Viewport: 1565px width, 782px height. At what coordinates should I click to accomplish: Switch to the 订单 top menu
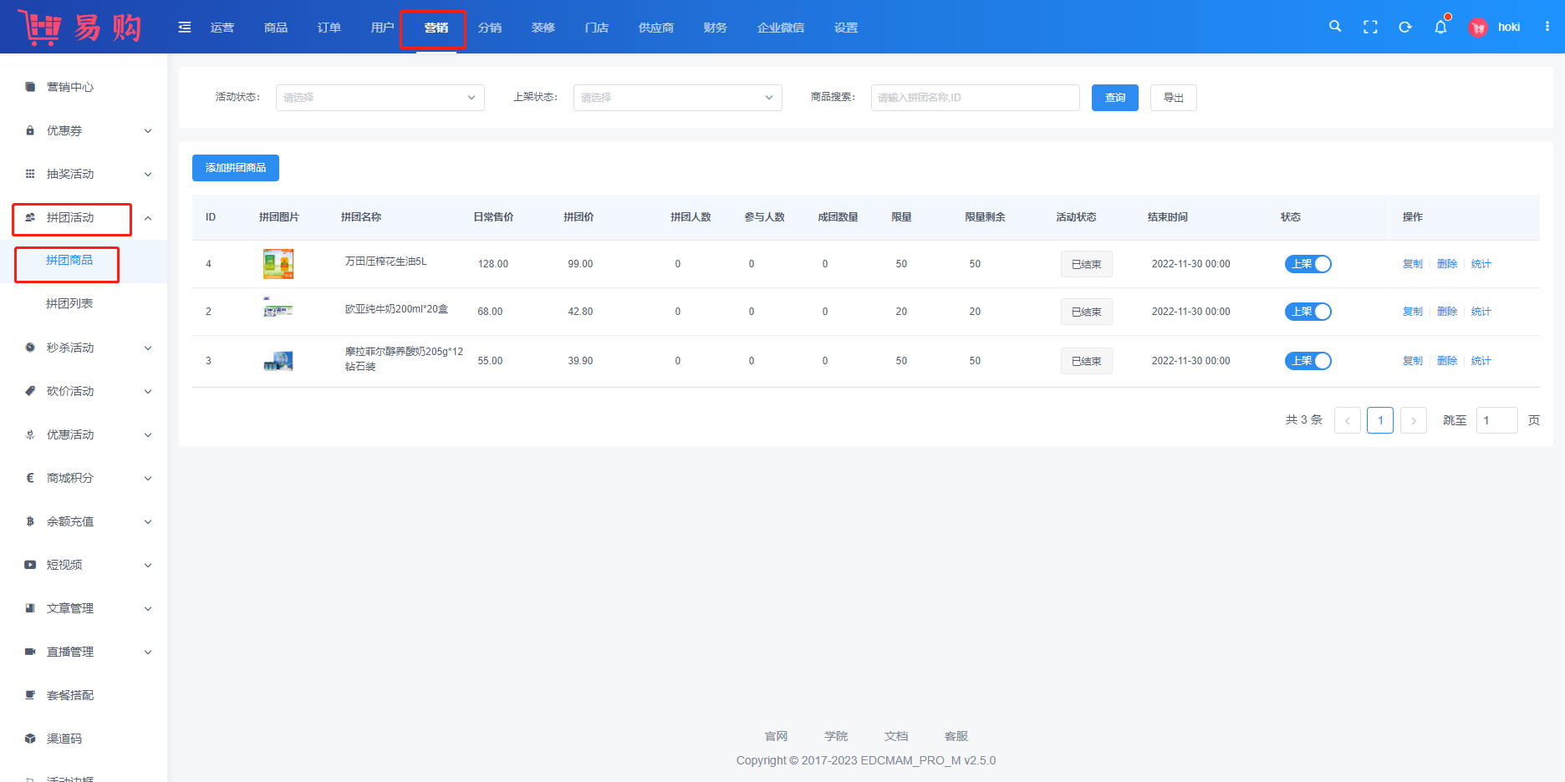pos(329,28)
